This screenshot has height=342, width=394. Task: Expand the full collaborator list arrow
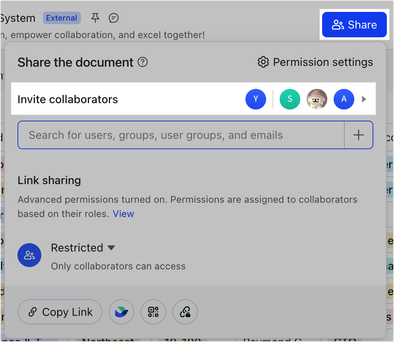[364, 99]
